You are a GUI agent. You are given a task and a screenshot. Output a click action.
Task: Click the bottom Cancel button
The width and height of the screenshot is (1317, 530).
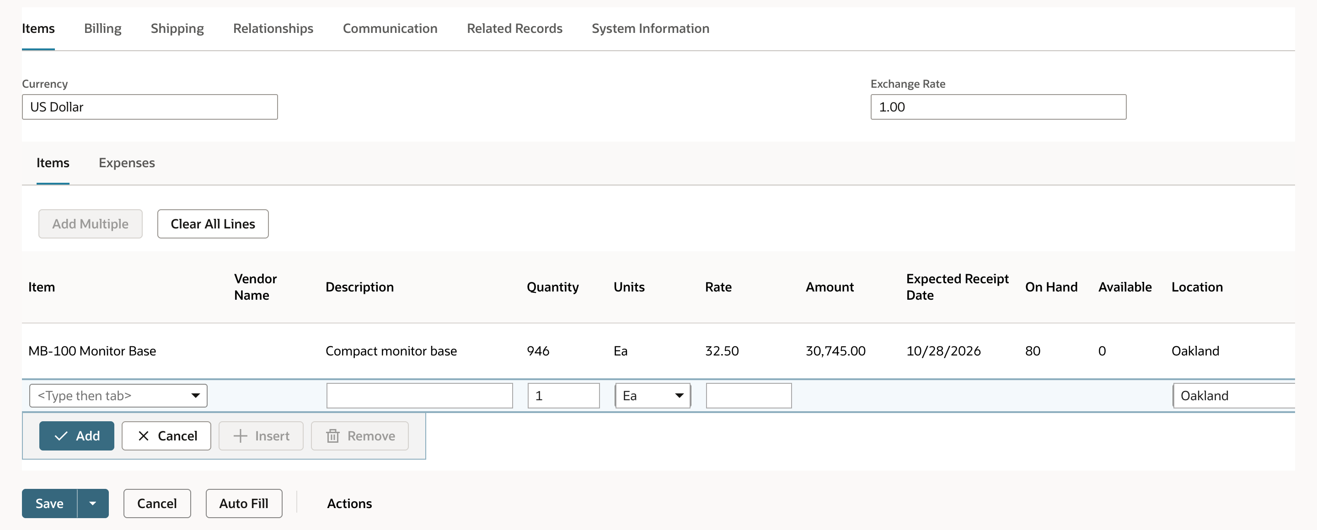pyautogui.click(x=157, y=503)
